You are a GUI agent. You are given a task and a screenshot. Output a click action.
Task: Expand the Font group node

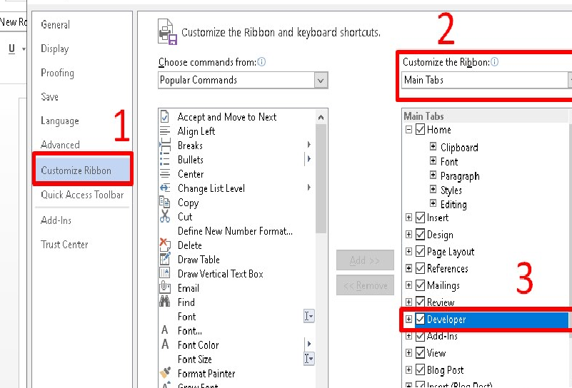point(433,160)
